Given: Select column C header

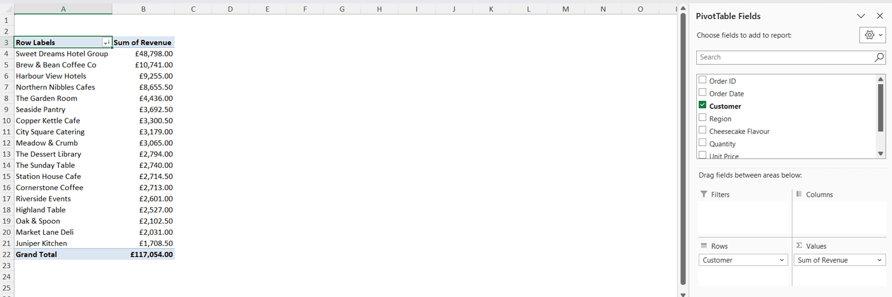Looking at the screenshot, I should pos(193,9).
